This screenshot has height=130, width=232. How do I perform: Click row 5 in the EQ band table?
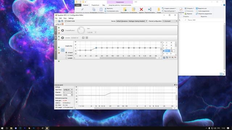tap(169, 54)
